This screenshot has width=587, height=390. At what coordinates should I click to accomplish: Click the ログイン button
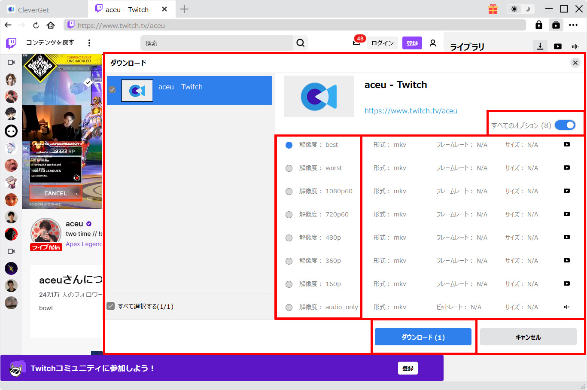tap(383, 43)
